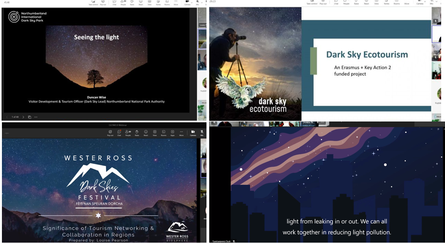Expand camera arrow in the Dark Sky Ecotourism meeting
The image size is (445, 243).
click(x=425, y=2)
